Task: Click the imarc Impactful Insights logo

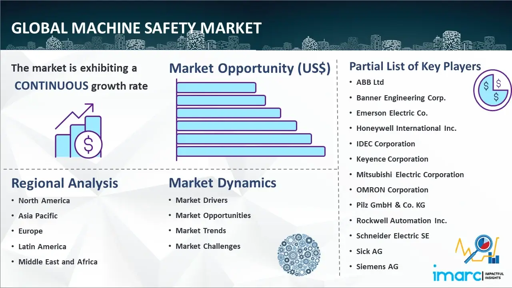Action: 468,275
